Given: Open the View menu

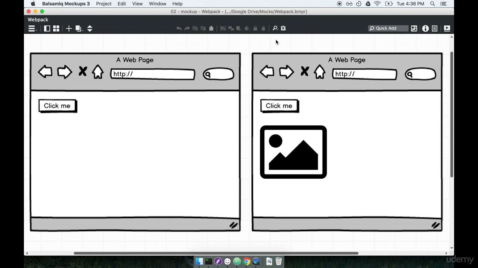Looking at the screenshot, I should coord(137,4).
